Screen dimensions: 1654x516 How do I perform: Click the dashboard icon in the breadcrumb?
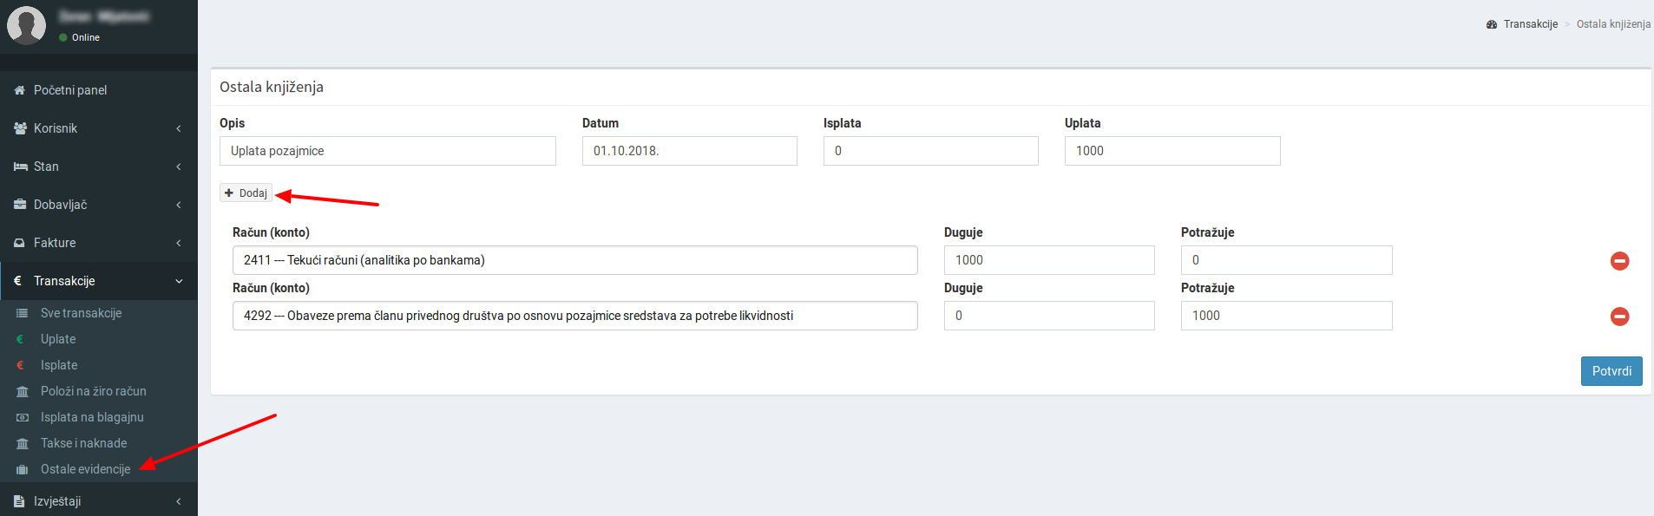click(x=1491, y=24)
